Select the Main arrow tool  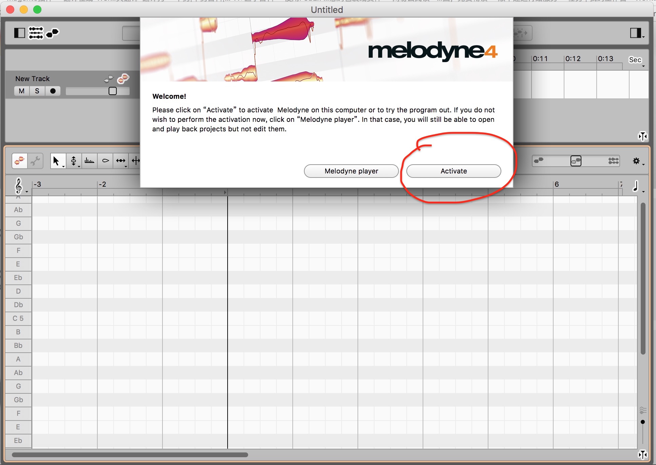[56, 161]
